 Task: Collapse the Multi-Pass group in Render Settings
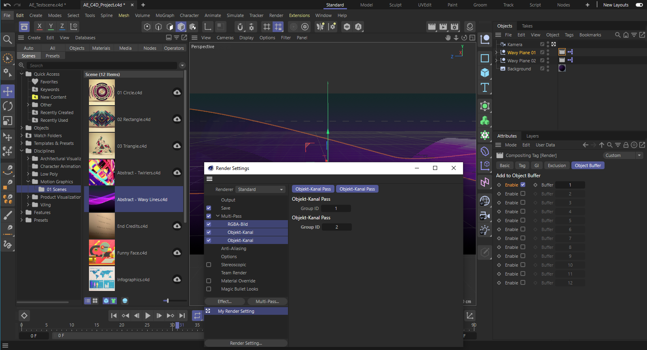tap(218, 216)
